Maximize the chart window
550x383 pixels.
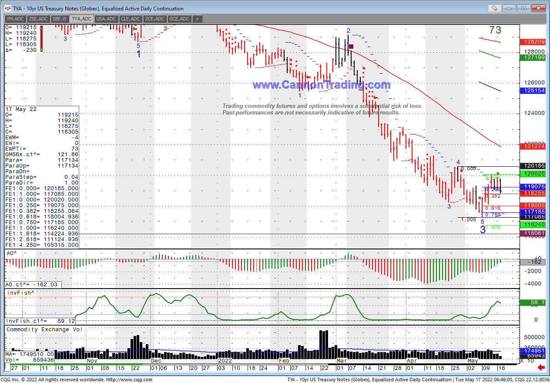point(523,8)
